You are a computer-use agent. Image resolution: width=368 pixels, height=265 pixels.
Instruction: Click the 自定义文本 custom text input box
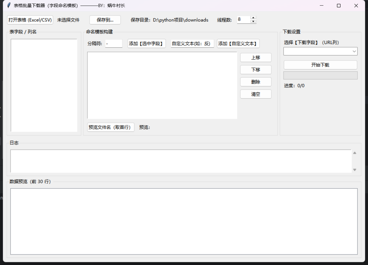[192, 43]
